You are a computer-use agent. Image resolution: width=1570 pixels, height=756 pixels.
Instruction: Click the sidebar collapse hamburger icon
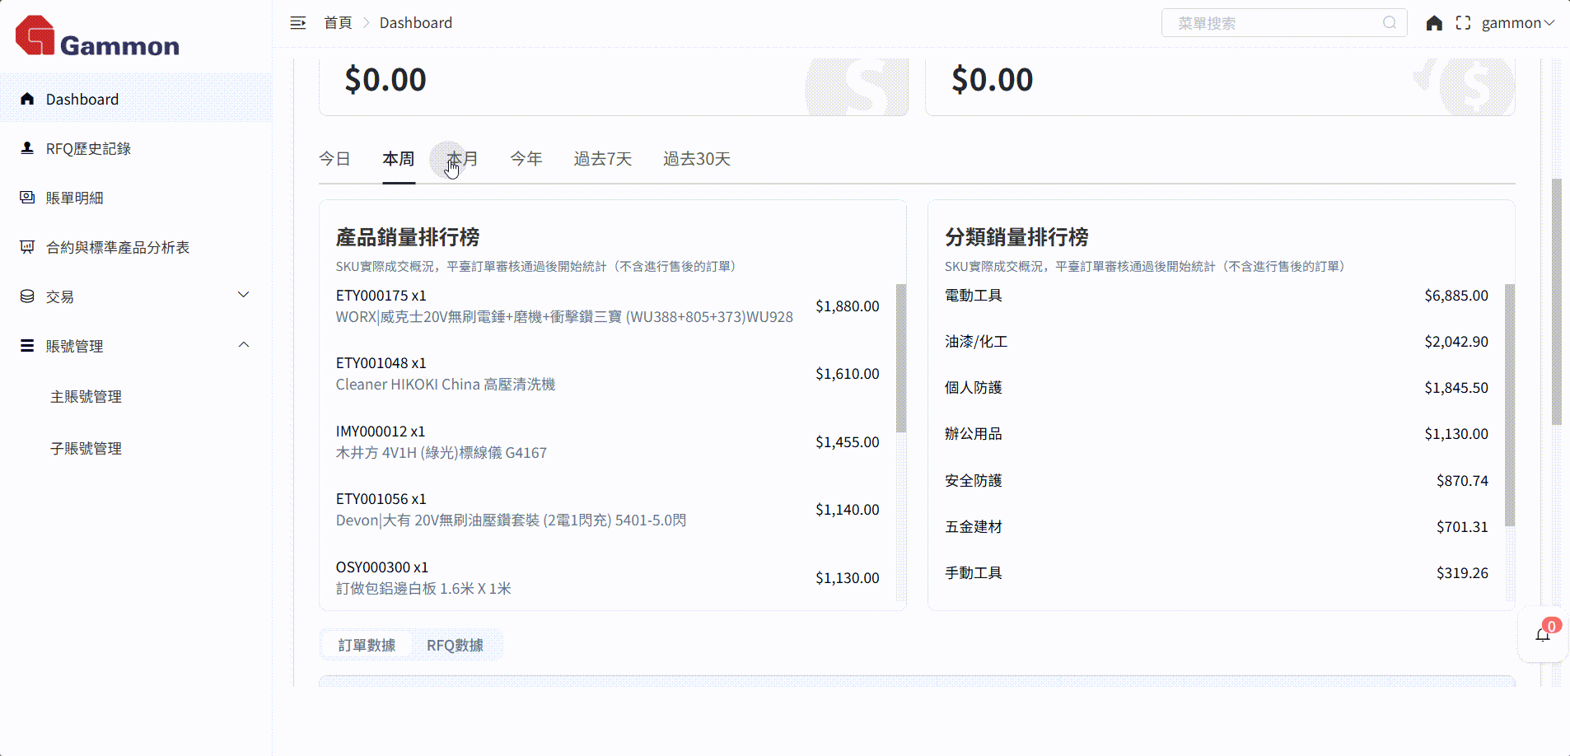click(298, 23)
